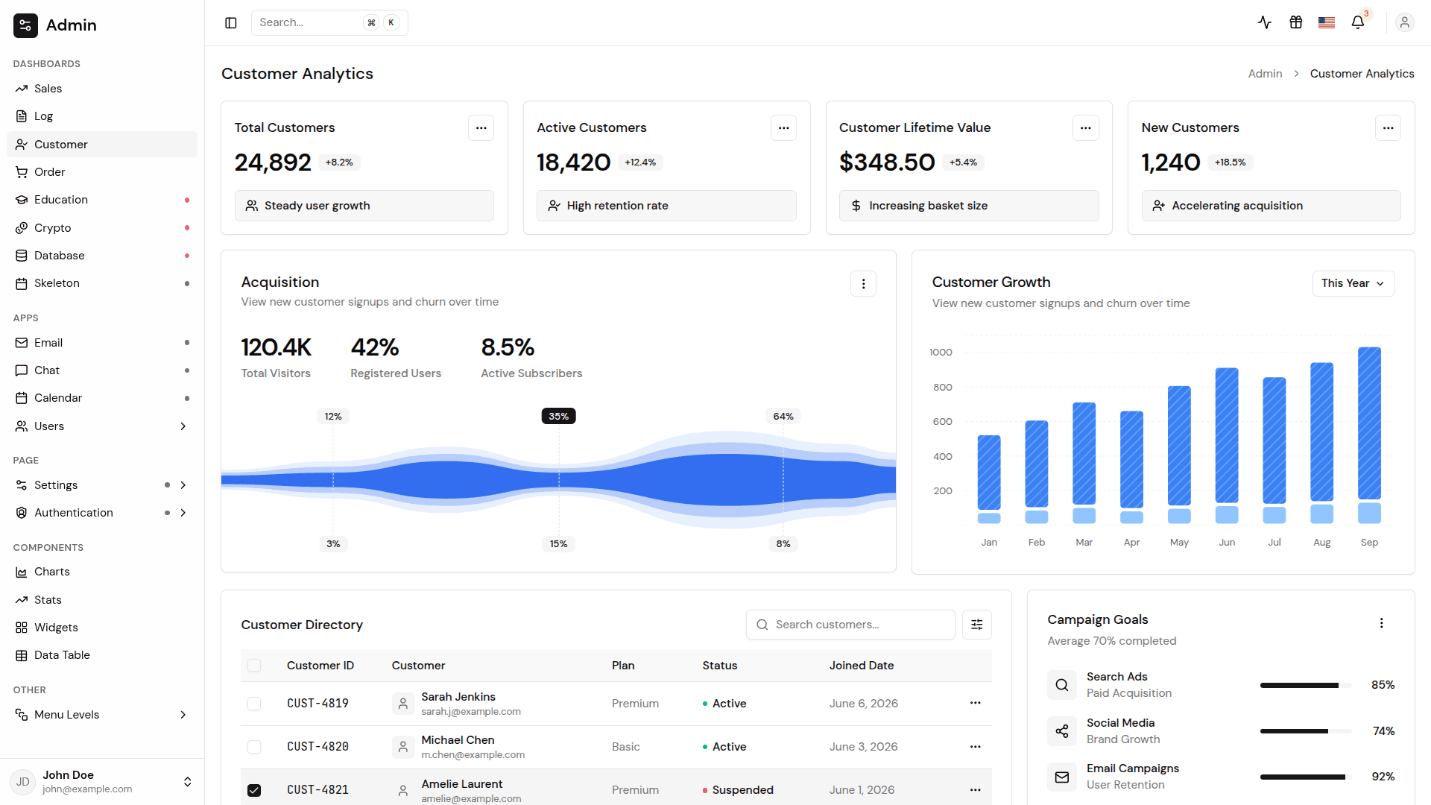
Task: Focus the top Search field
Action: (329, 23)
